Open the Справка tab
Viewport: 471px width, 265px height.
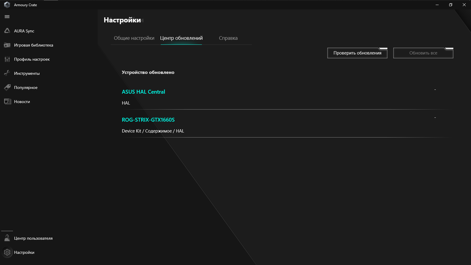[228, 38]
